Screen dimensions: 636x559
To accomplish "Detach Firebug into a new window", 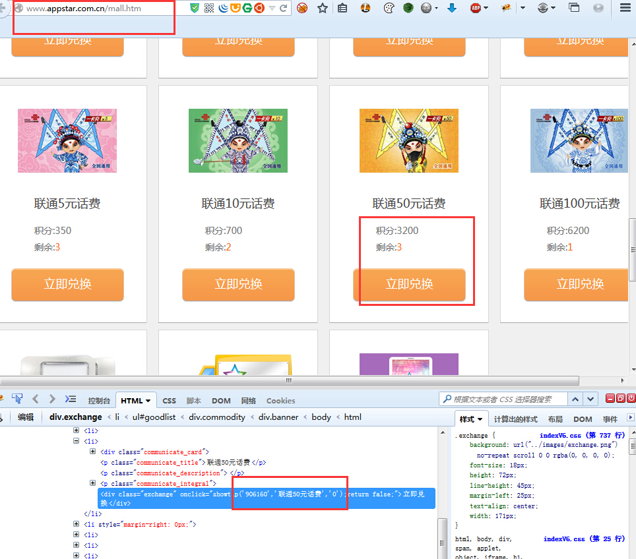I will 621,398.
